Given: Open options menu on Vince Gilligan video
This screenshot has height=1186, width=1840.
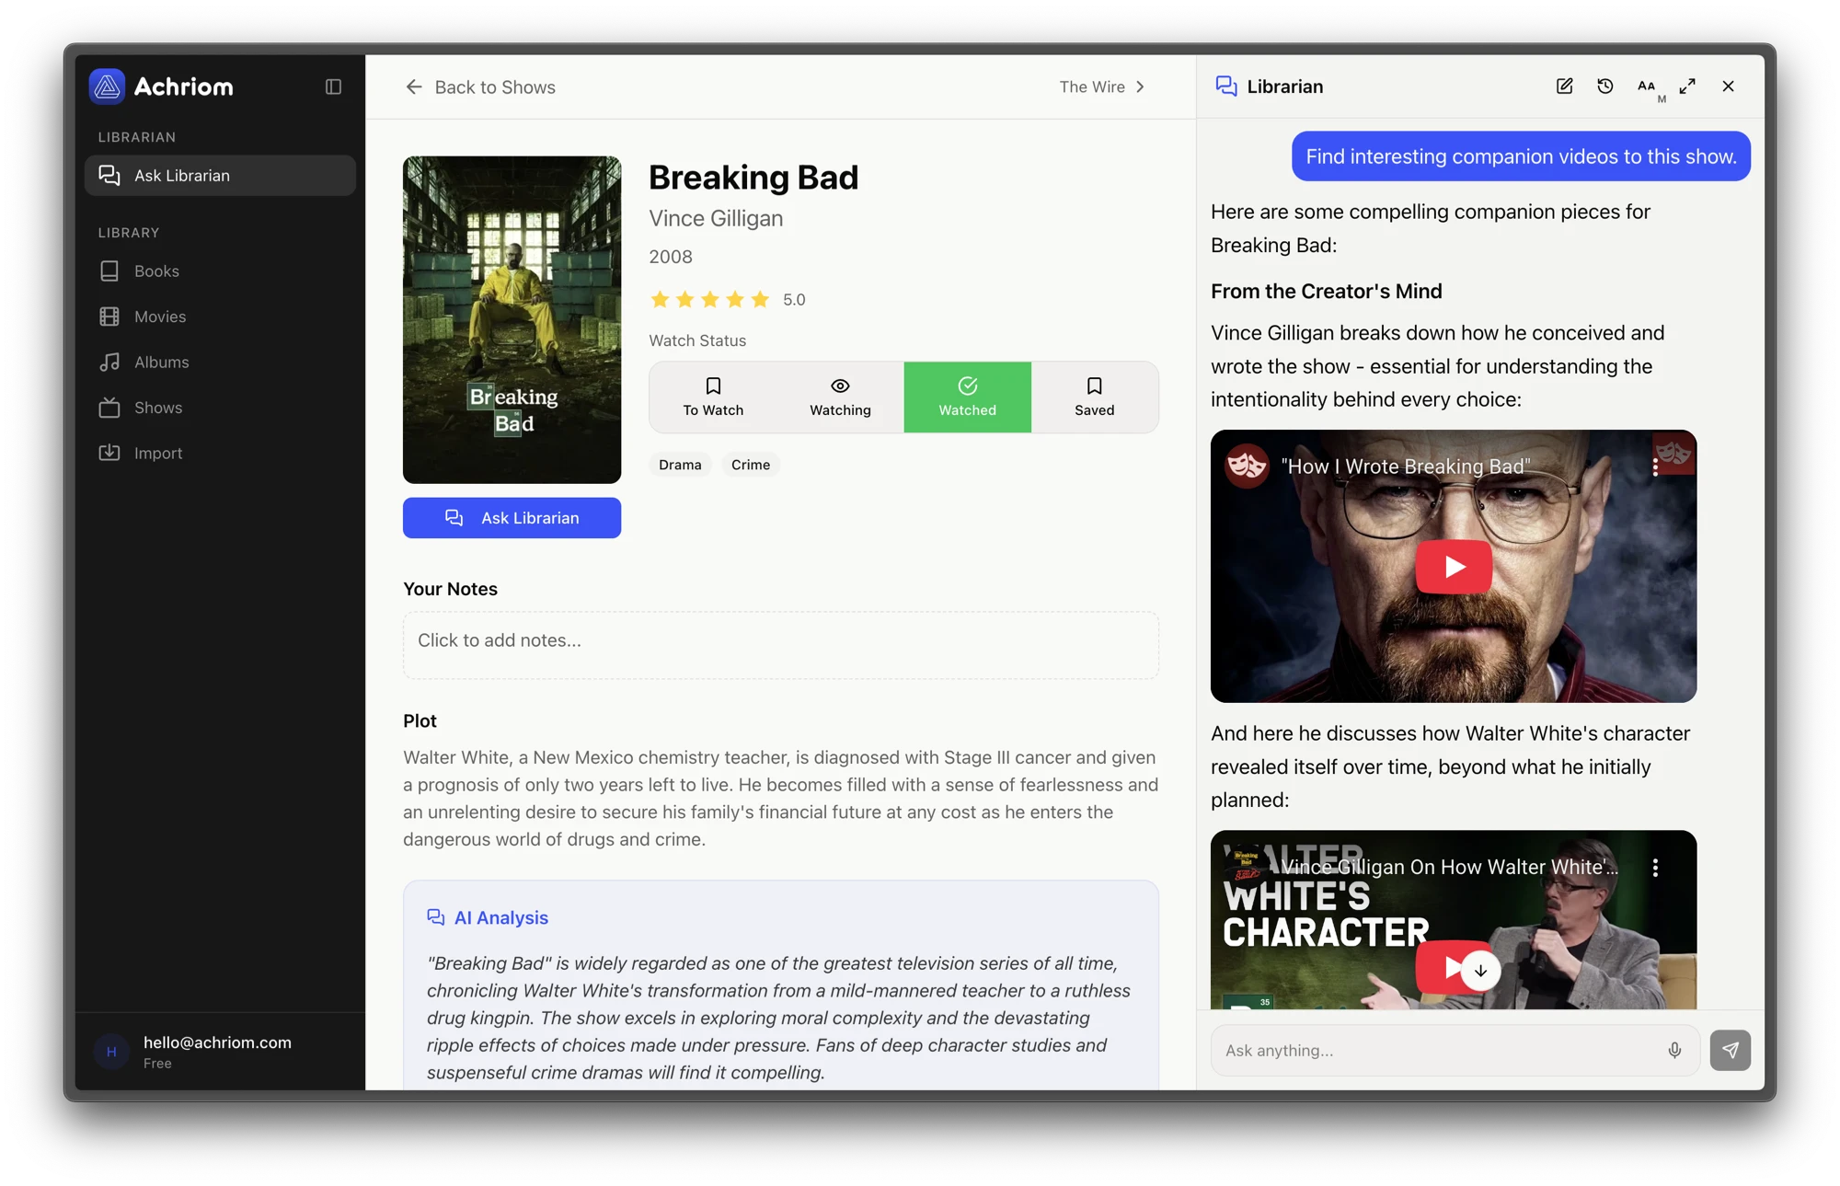Looking at the screenshot, I should point(1655,868).
